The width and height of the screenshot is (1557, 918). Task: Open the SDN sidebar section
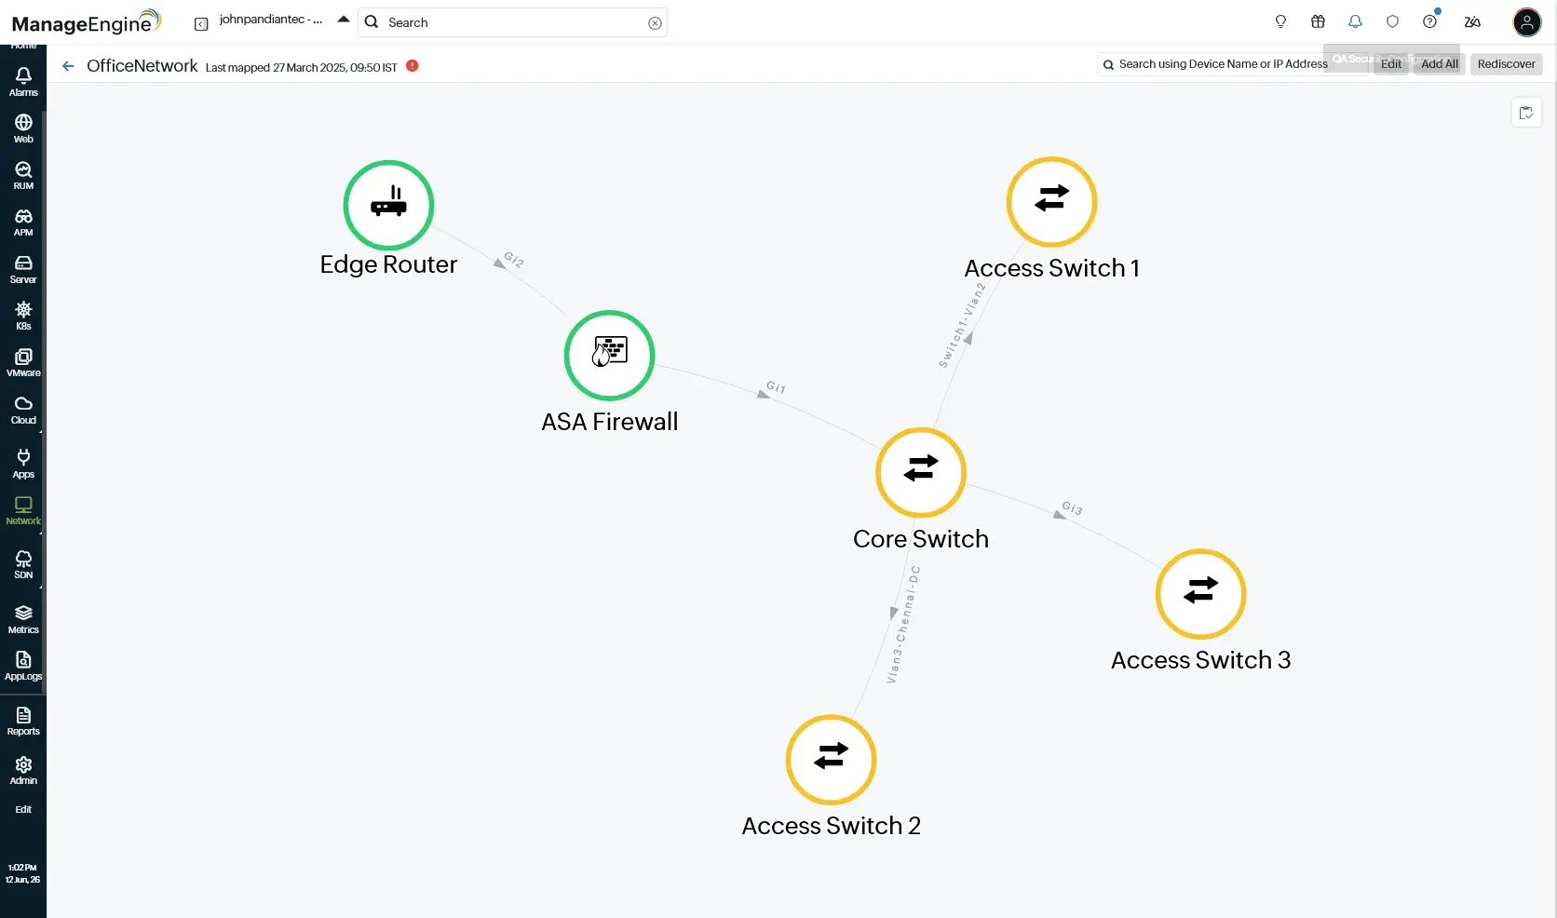[x=23, y=564]
